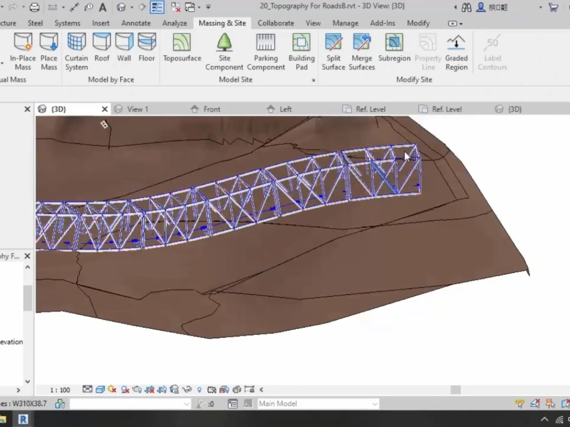Launch the Parking Component tool

(x=266, y=50)
